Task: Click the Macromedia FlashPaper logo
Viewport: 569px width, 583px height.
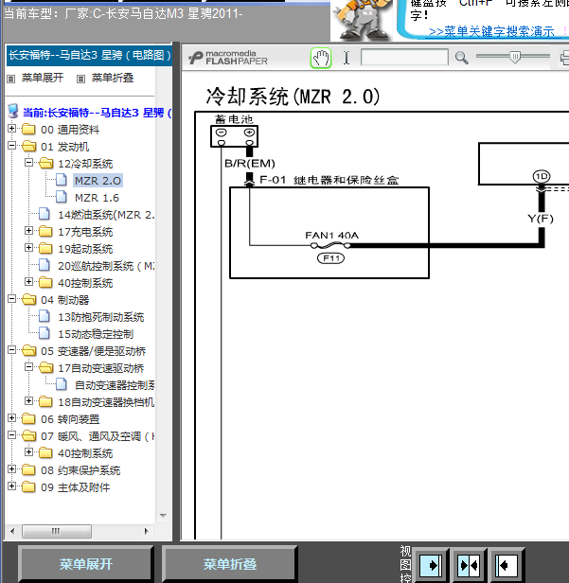Action: [x=228, y=58]
